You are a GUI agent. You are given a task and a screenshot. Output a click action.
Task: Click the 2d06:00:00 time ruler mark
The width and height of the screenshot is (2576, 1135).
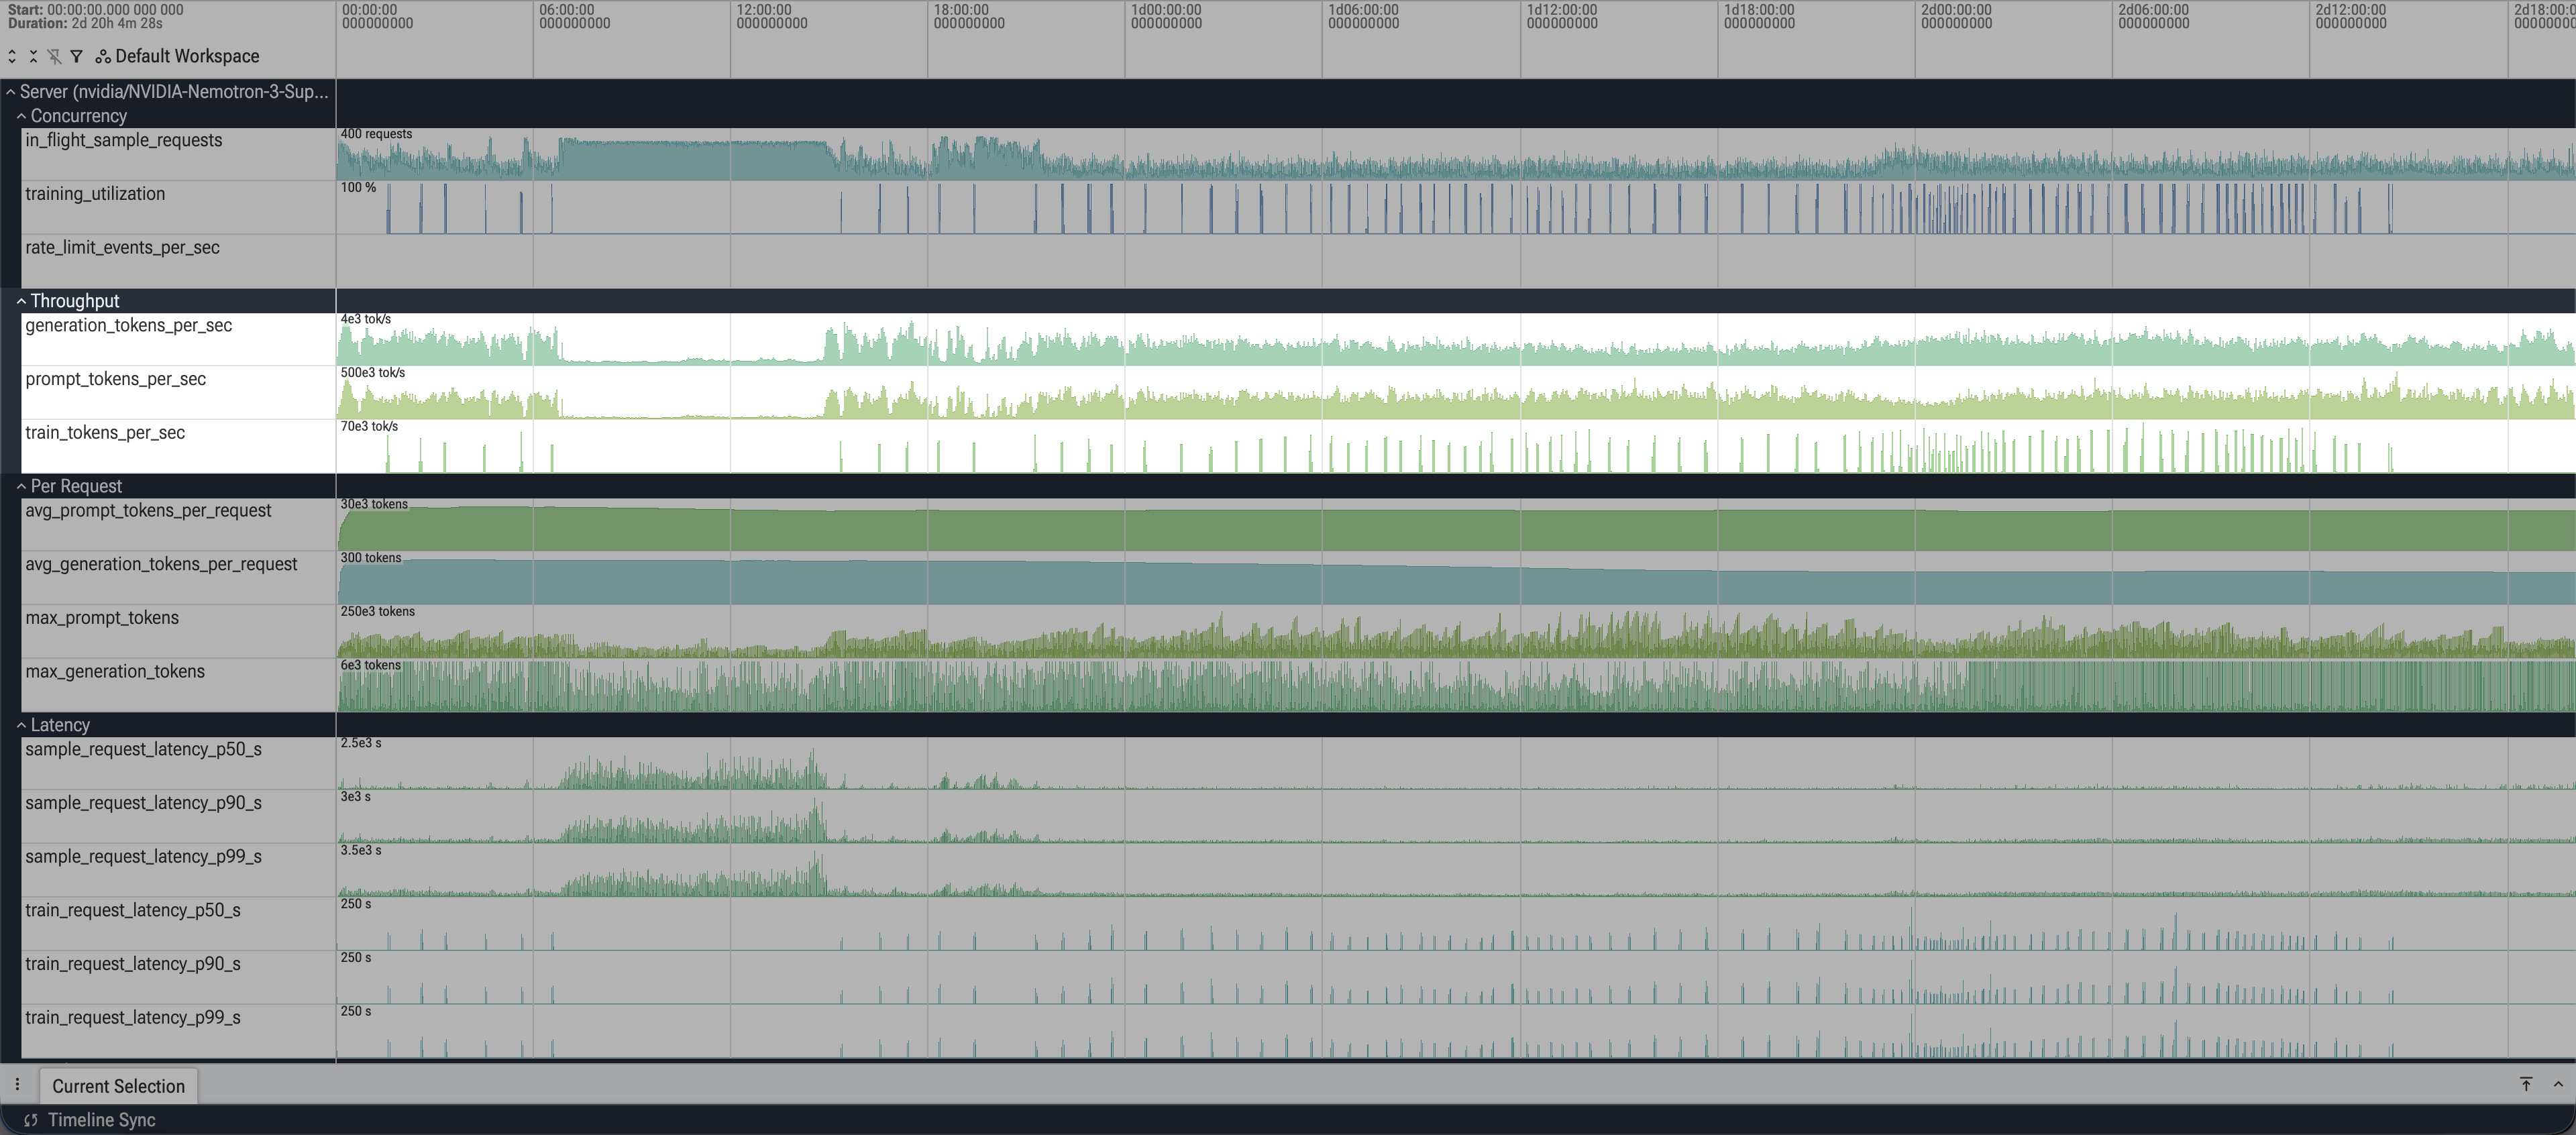coord(2153,16)
